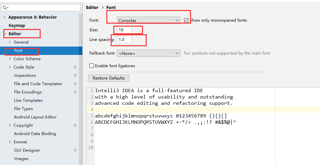Viewport: 320px width, 165px height.
Task: Select Appearance & Behavior label
Action: coord(32,17)
